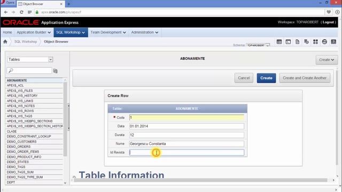Select the DEMO_CUSTOMERS table
This screenshot has height=192, width=342.
point(34,141)
